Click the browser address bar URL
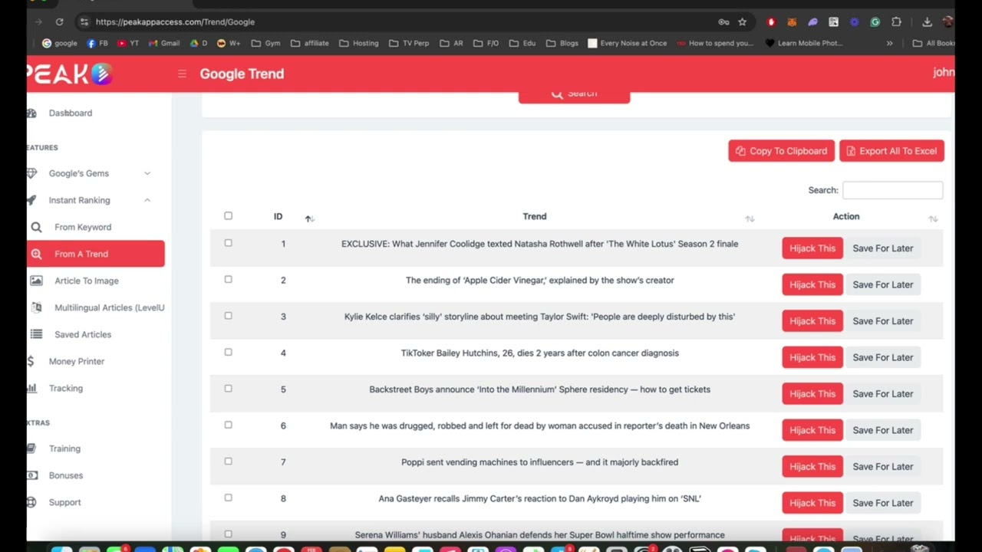The width and height of the screenshot is (982, 552). click(175, 22)
